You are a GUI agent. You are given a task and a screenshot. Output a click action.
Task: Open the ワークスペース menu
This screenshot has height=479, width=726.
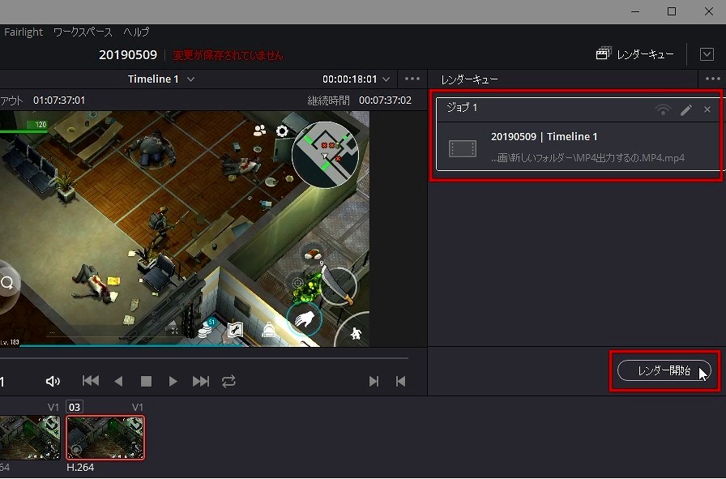pyautogui.click(x=83, y=32)
